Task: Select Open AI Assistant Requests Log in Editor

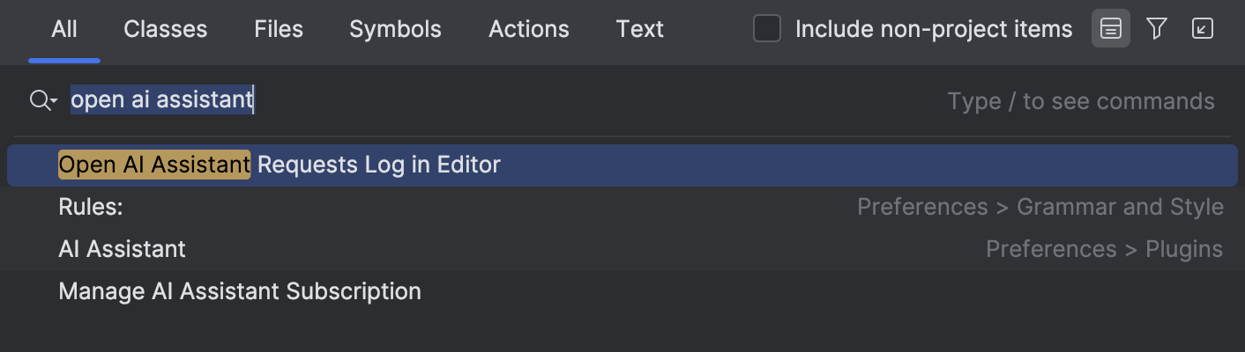Action: tap(622, 165)
